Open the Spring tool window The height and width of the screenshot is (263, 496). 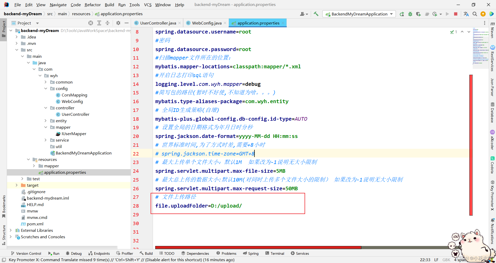click(x=251, y=253)
